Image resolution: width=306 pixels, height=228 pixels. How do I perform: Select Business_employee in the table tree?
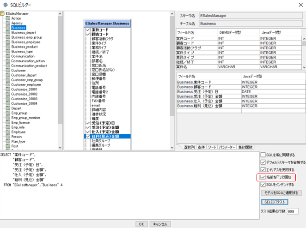click(26, 42)
